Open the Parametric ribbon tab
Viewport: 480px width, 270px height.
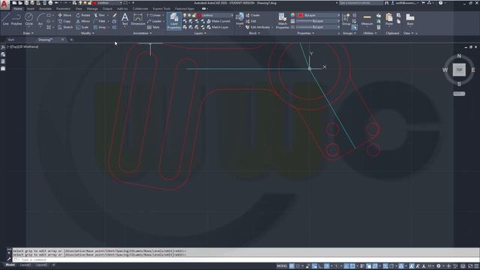pos(63,8)
